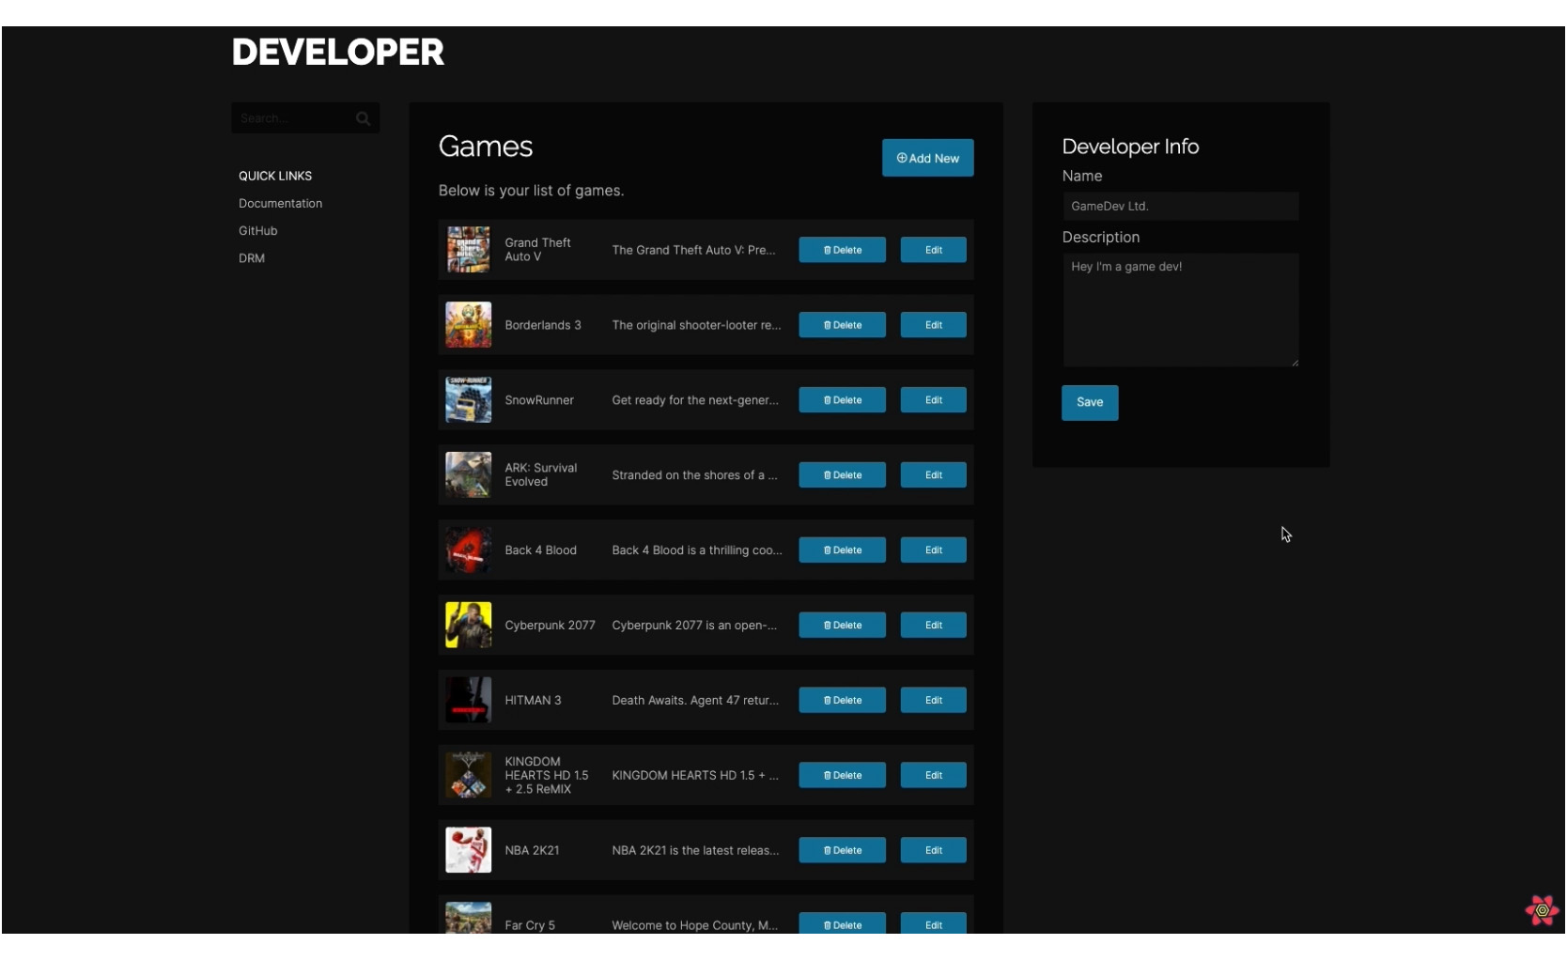Click the React Query devtools flower icon
Viewport: 1567px width, 960px height.
point(1542,909)
